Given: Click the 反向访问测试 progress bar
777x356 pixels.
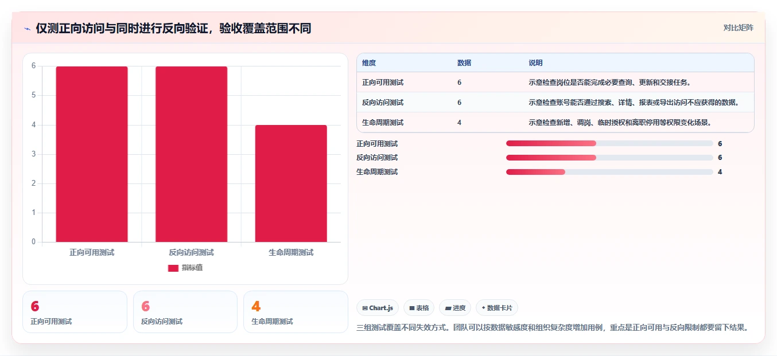Looking at the screenshot, I should pos(609,158).
